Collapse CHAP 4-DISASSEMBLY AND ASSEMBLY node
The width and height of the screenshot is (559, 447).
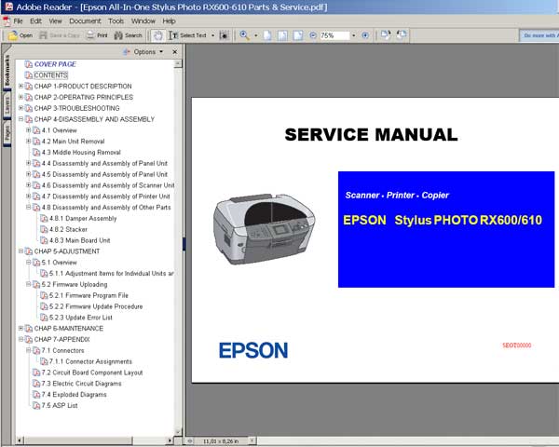coord(20,119)
